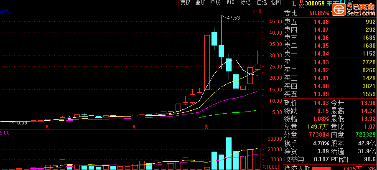Select the tallest cyan volume bar
The image size is (377, 170).
229,153
